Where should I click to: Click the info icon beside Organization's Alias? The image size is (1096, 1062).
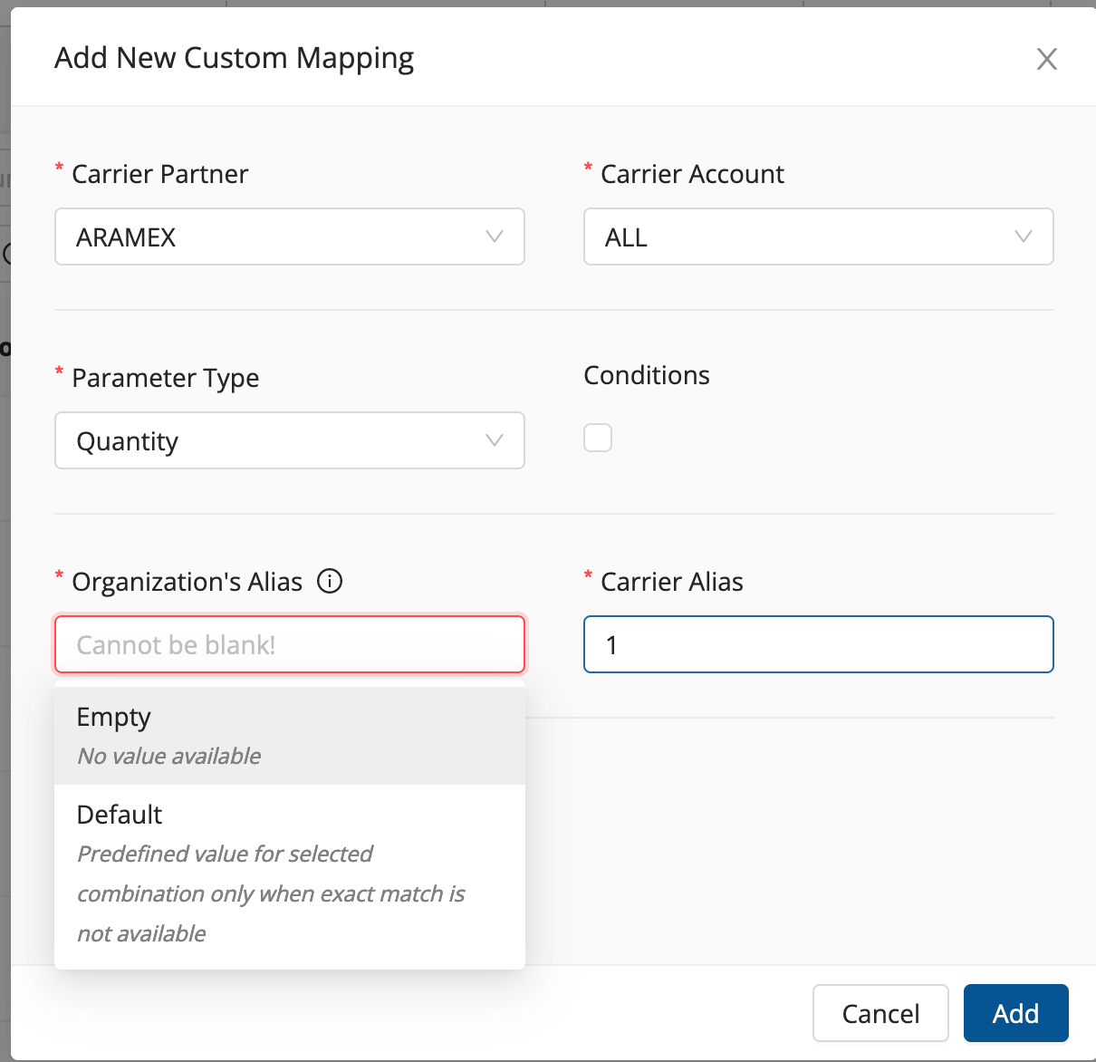pos(330,581)
